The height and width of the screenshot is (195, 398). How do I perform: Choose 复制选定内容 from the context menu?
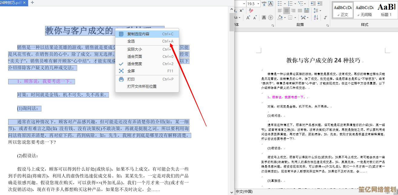pyautogui.click(x=138, y=34)
